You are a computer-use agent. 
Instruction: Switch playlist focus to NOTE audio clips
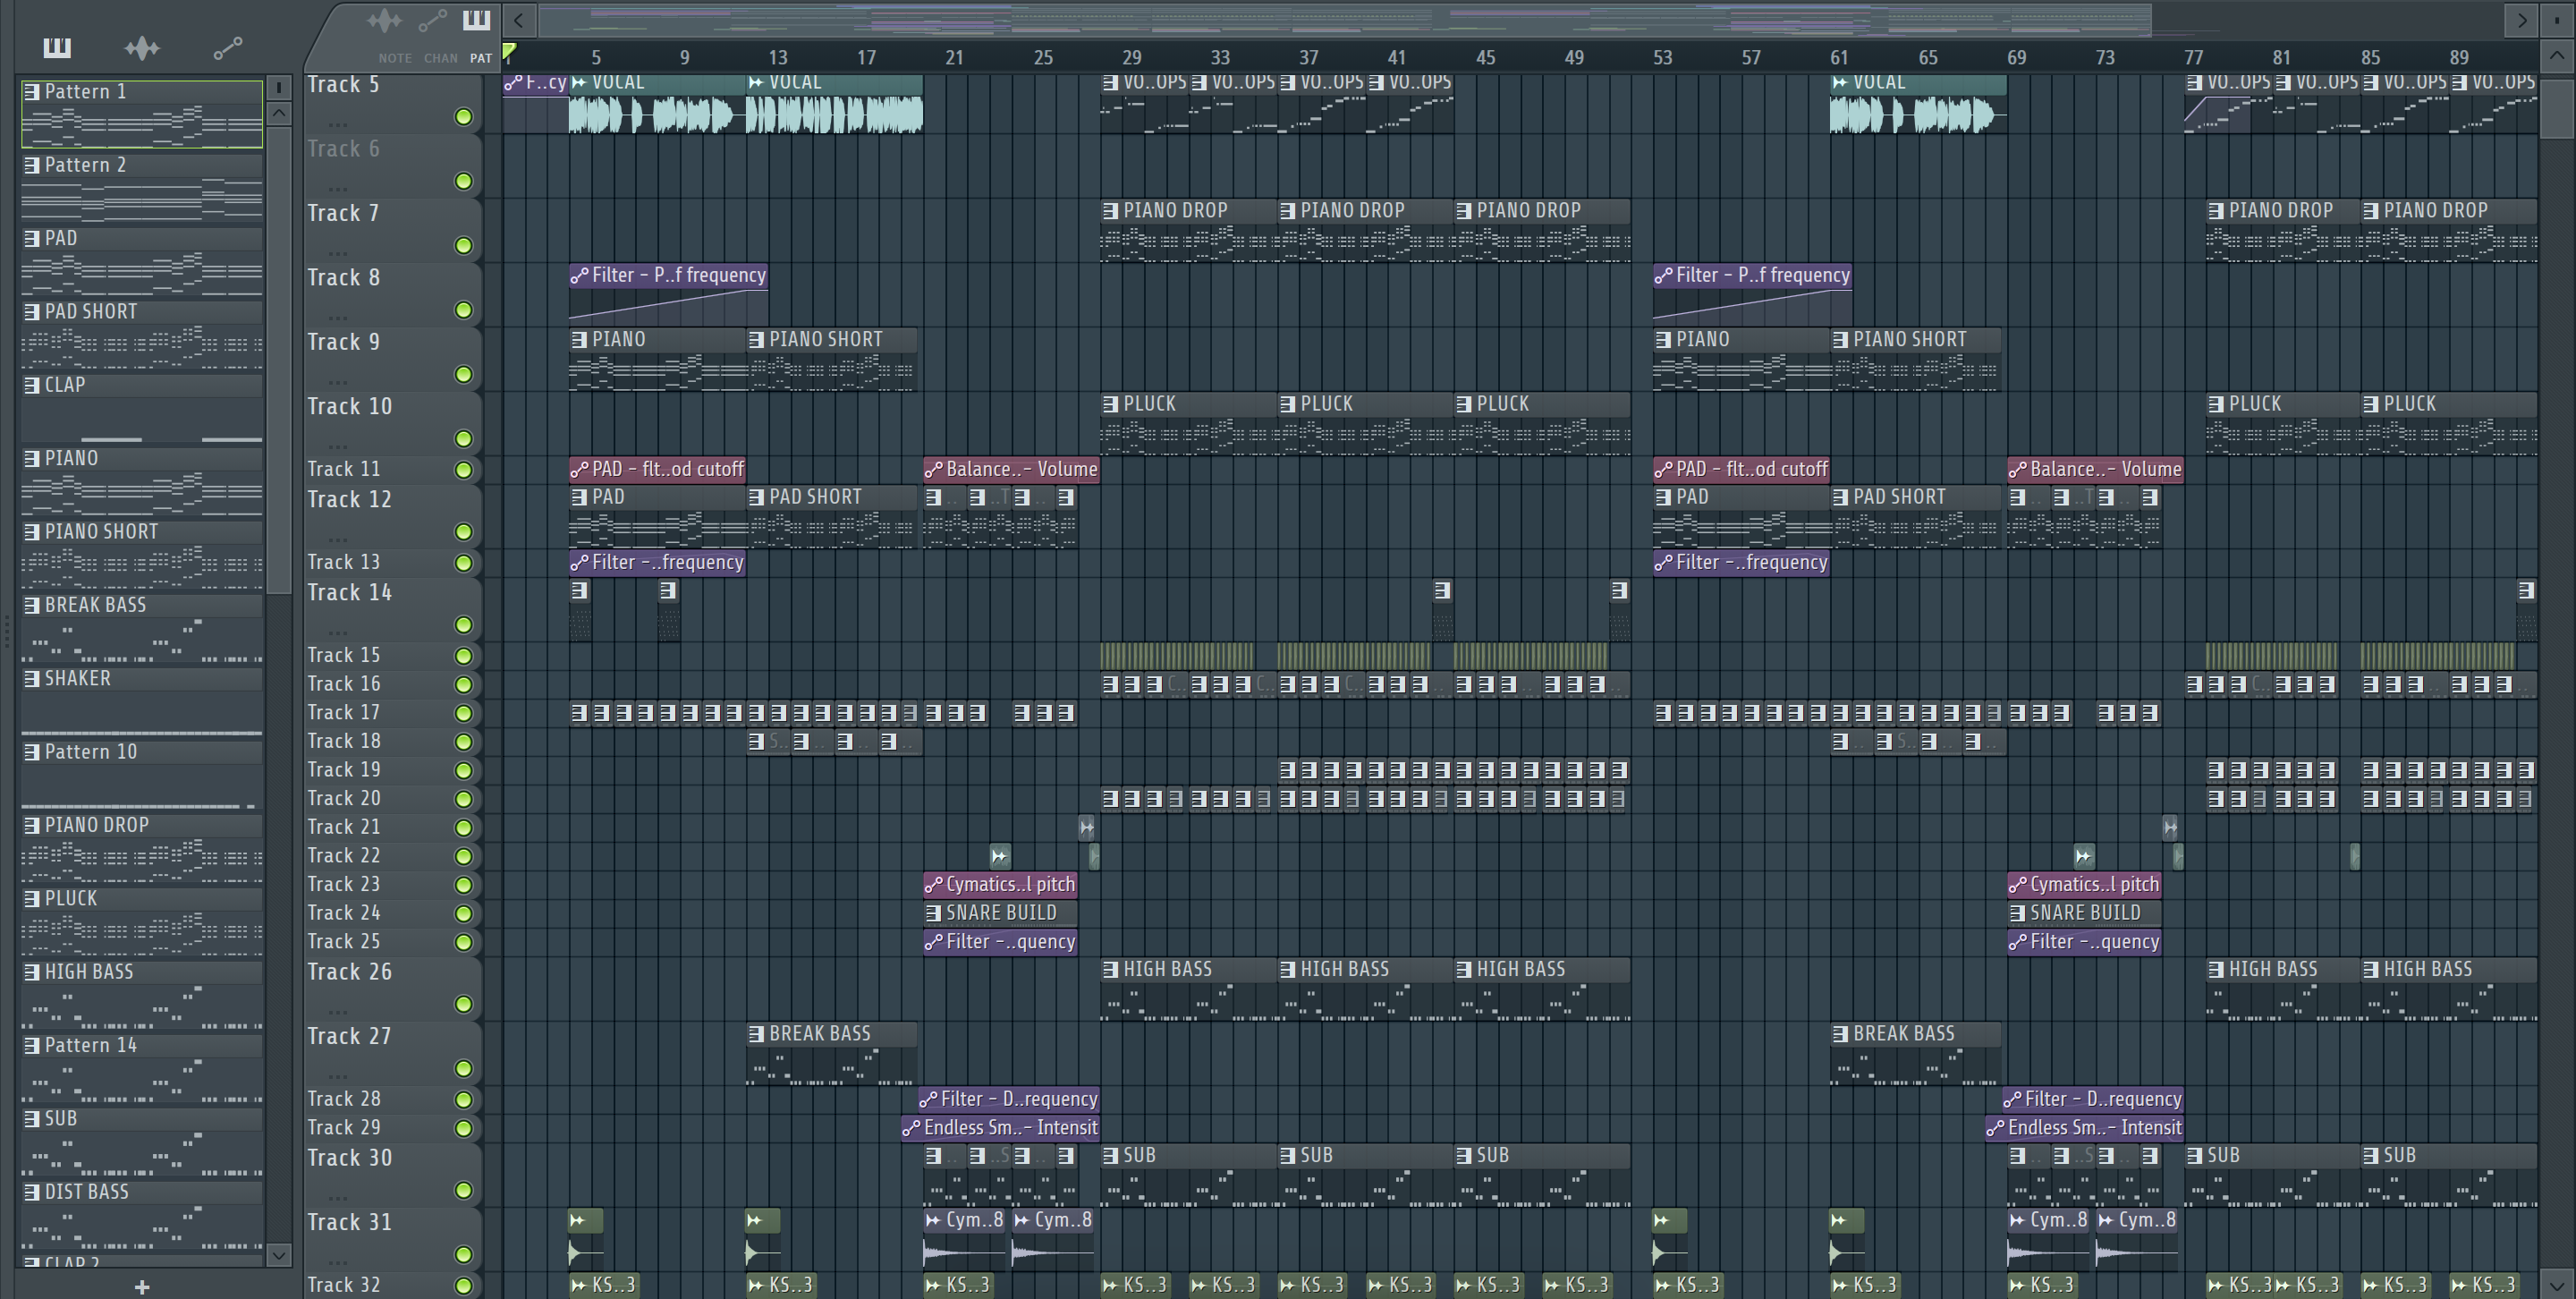(x=385, y=21)
